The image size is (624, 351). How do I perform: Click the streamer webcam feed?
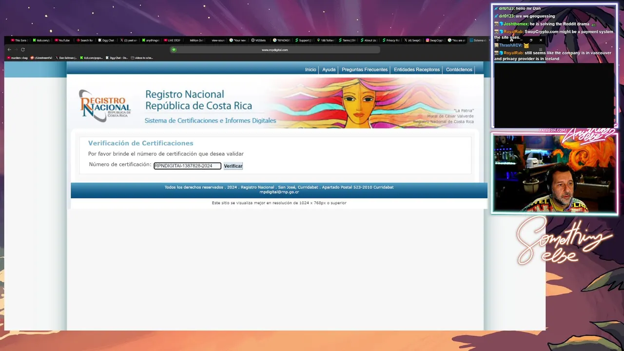[x=555, y=174]
